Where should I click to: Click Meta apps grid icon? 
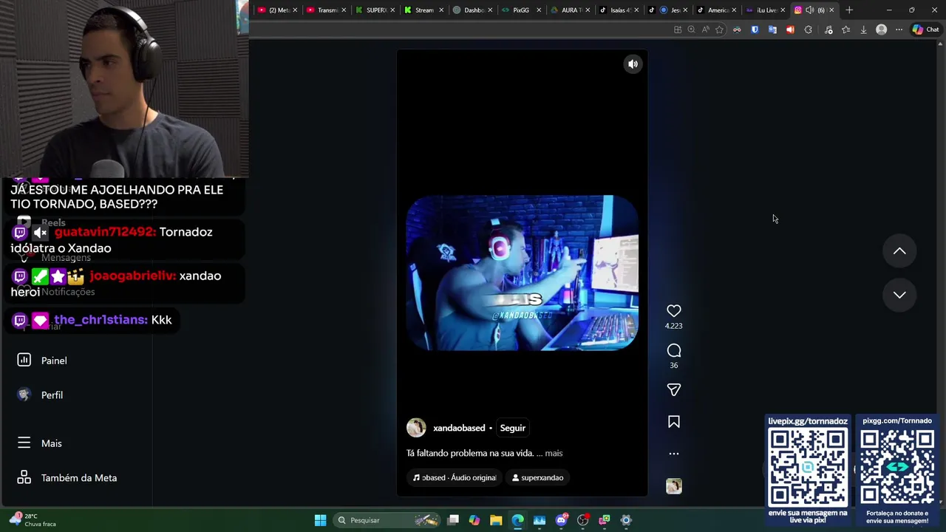click(x=24, y=477)
